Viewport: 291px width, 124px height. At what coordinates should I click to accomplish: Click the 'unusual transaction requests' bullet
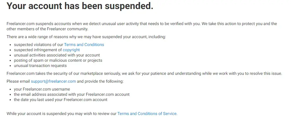tap(40, 65)
